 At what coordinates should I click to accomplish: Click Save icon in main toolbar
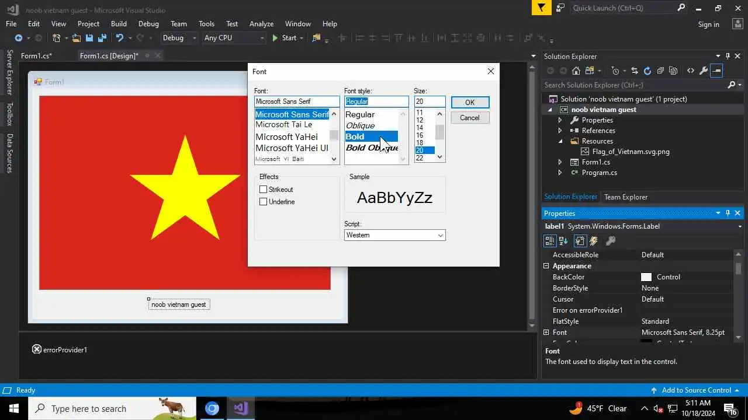[89, 38]
